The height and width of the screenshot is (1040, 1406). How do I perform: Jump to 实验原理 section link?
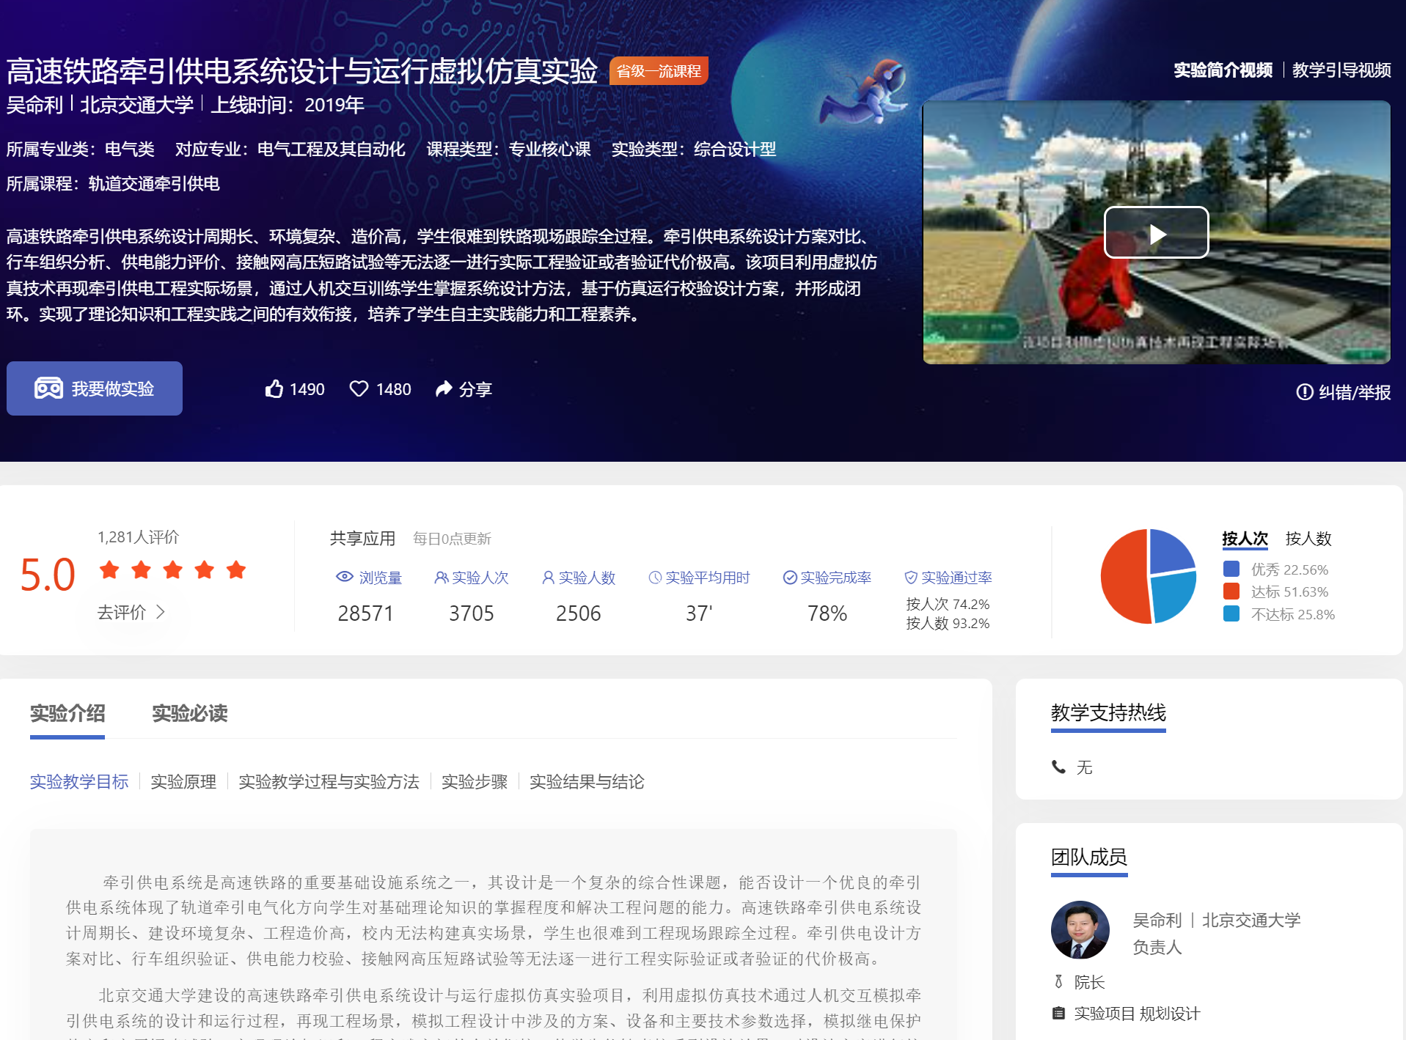coord(183,782)
